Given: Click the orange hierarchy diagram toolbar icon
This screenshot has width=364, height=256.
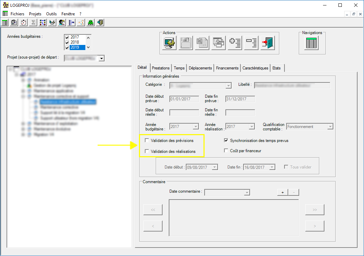Looking at the screenshot, I should (x=81, y=22).
